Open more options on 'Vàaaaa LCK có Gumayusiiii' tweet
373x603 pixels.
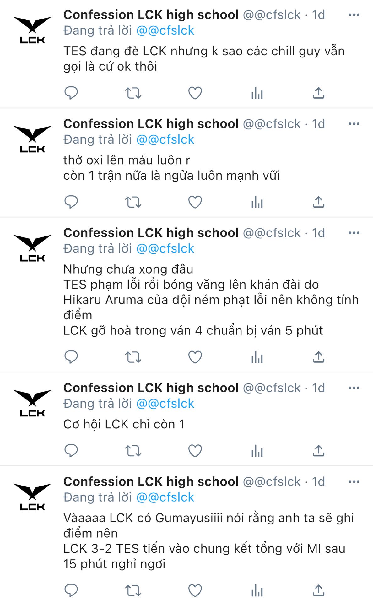[x=354, y=482]
